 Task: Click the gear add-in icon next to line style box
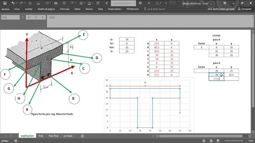click(140, 3)
